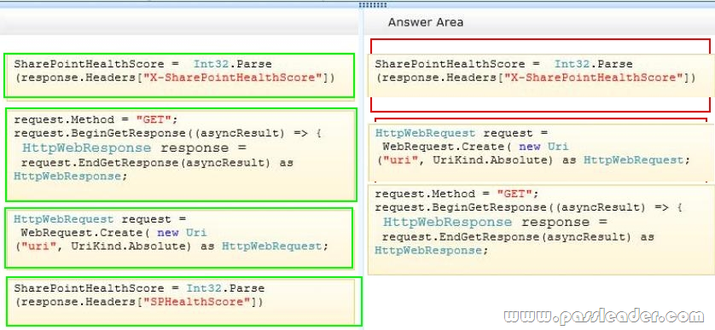The height and width of the screenshot is (330, 715).
Task: Select left HttpWebRequest WebRequest.Create code block
Action: click(x=179, y=238)
